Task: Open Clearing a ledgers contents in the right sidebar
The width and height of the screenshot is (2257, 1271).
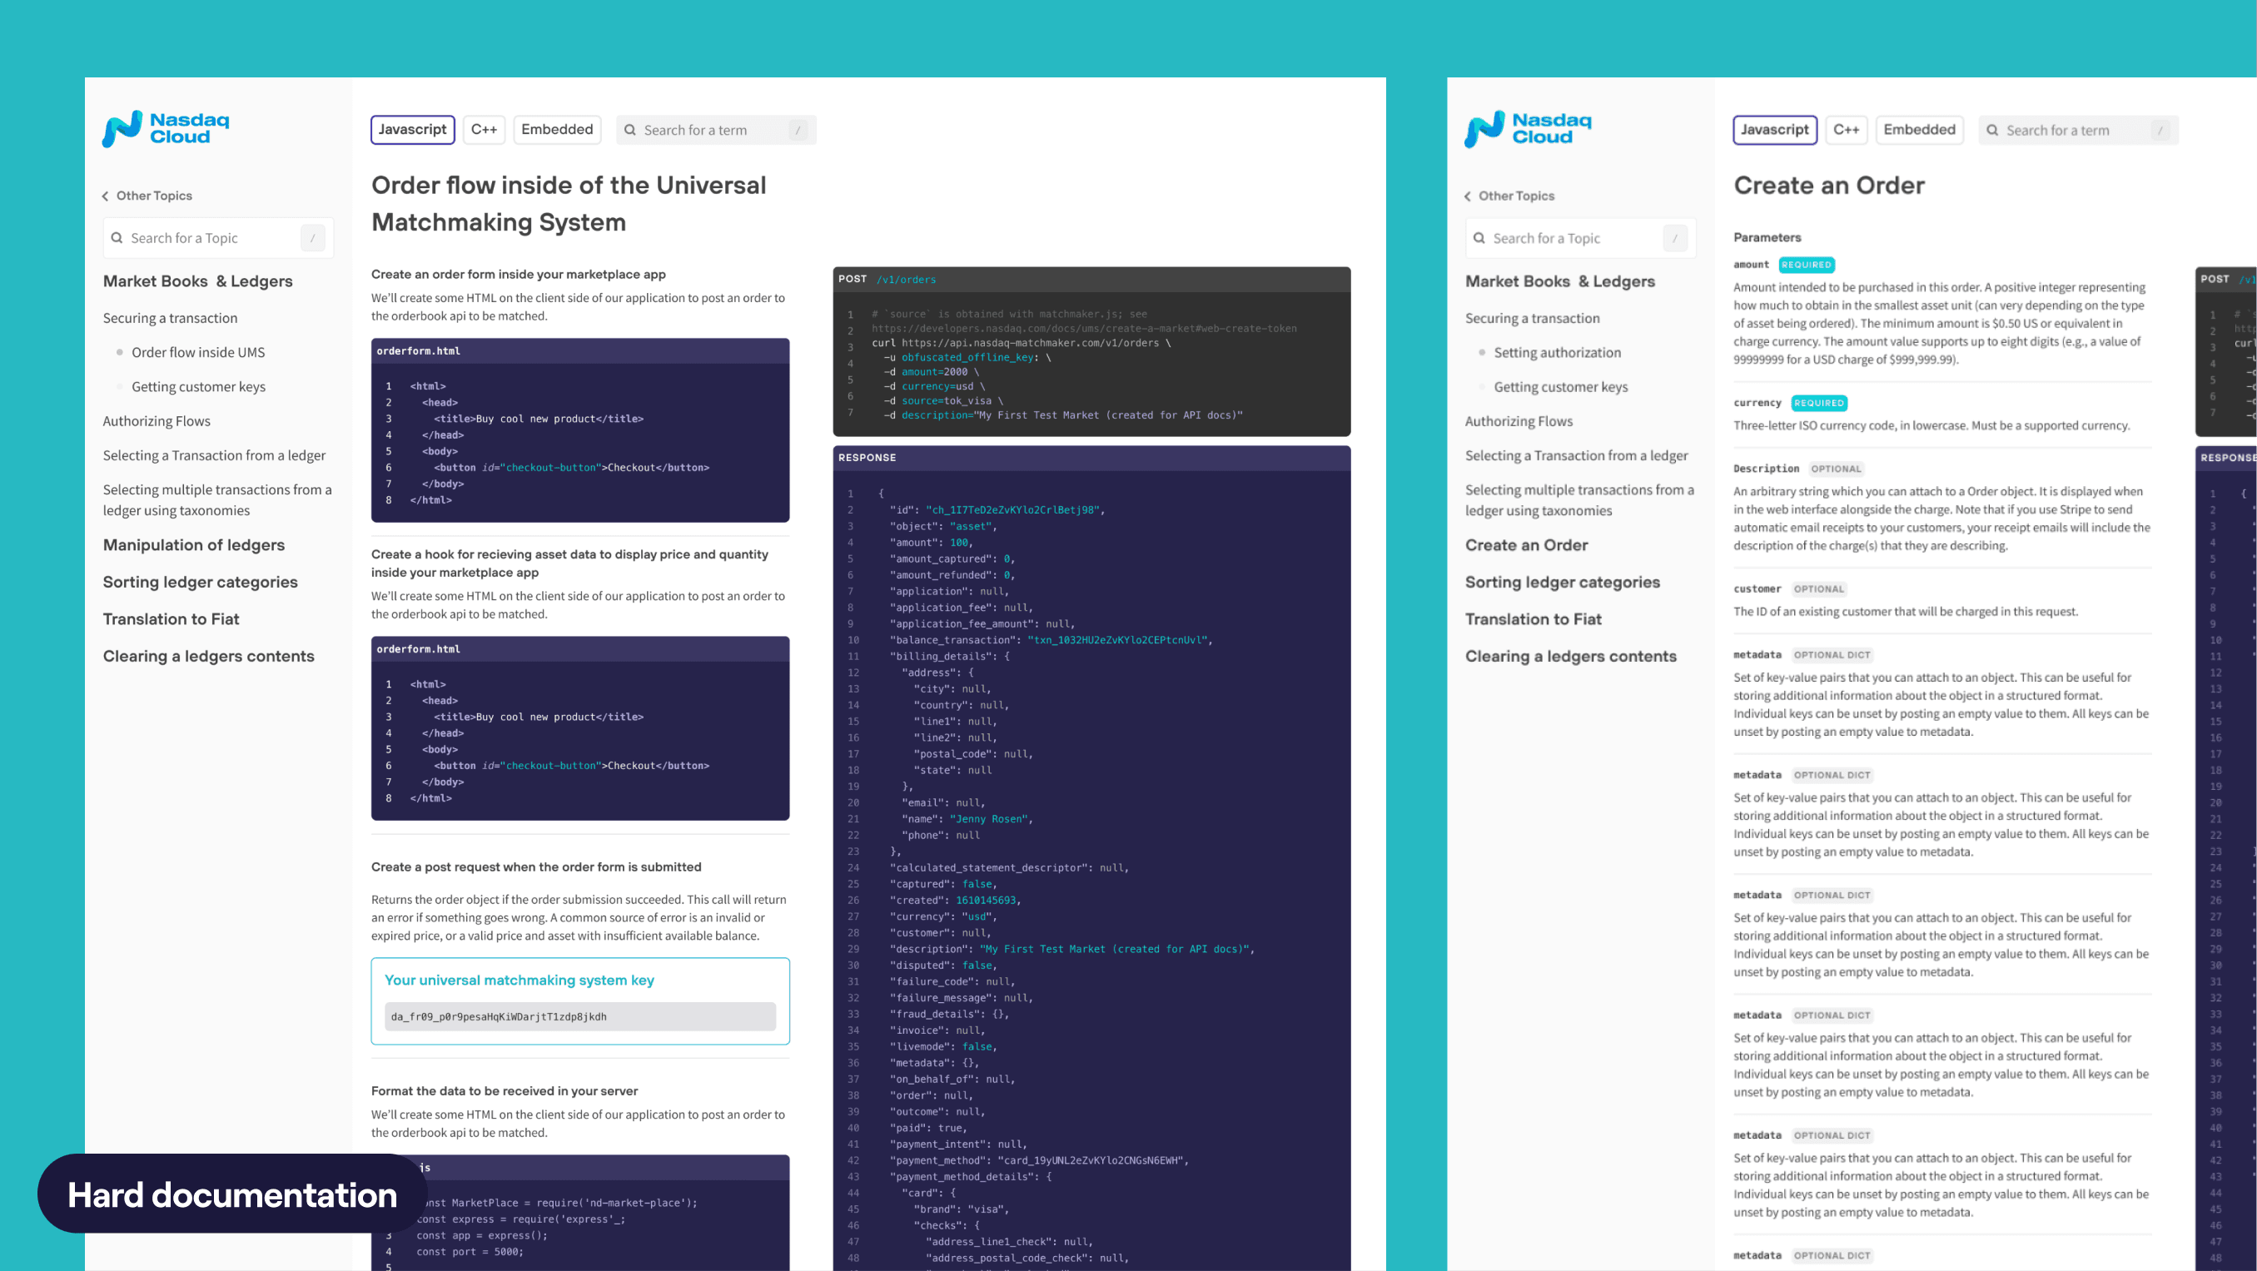Action: (1571, 656)
